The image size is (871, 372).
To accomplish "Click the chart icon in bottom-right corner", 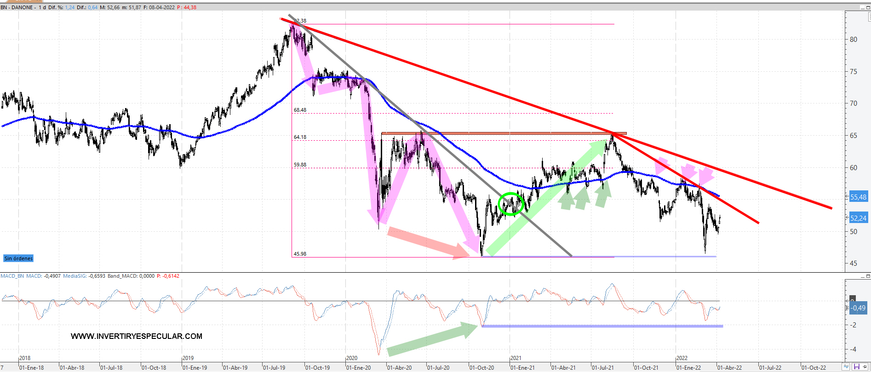I will coord(846,367).
